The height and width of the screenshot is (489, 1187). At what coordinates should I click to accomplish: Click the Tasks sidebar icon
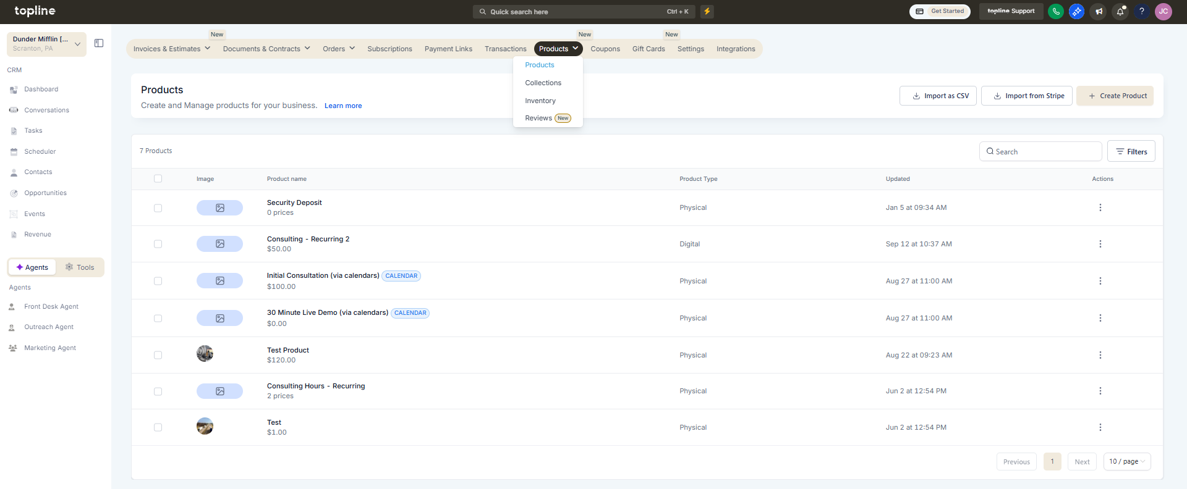14,131
